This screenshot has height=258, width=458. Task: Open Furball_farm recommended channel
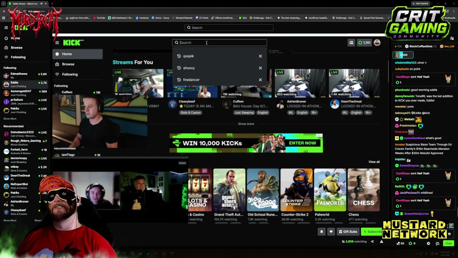(25, 151)
